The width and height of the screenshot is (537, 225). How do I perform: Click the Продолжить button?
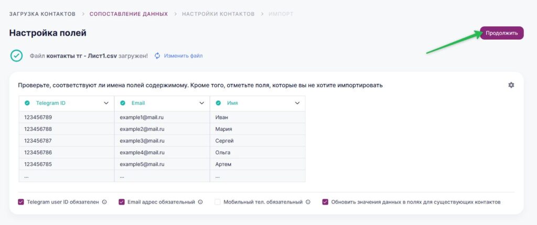(502, 33)
